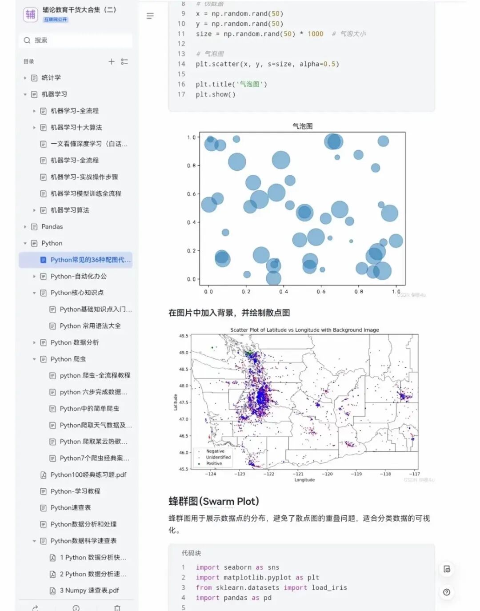
Task: Click document icon beside Python中的简单爬虫
Action: pyautogui.click(x=52, y=409)
